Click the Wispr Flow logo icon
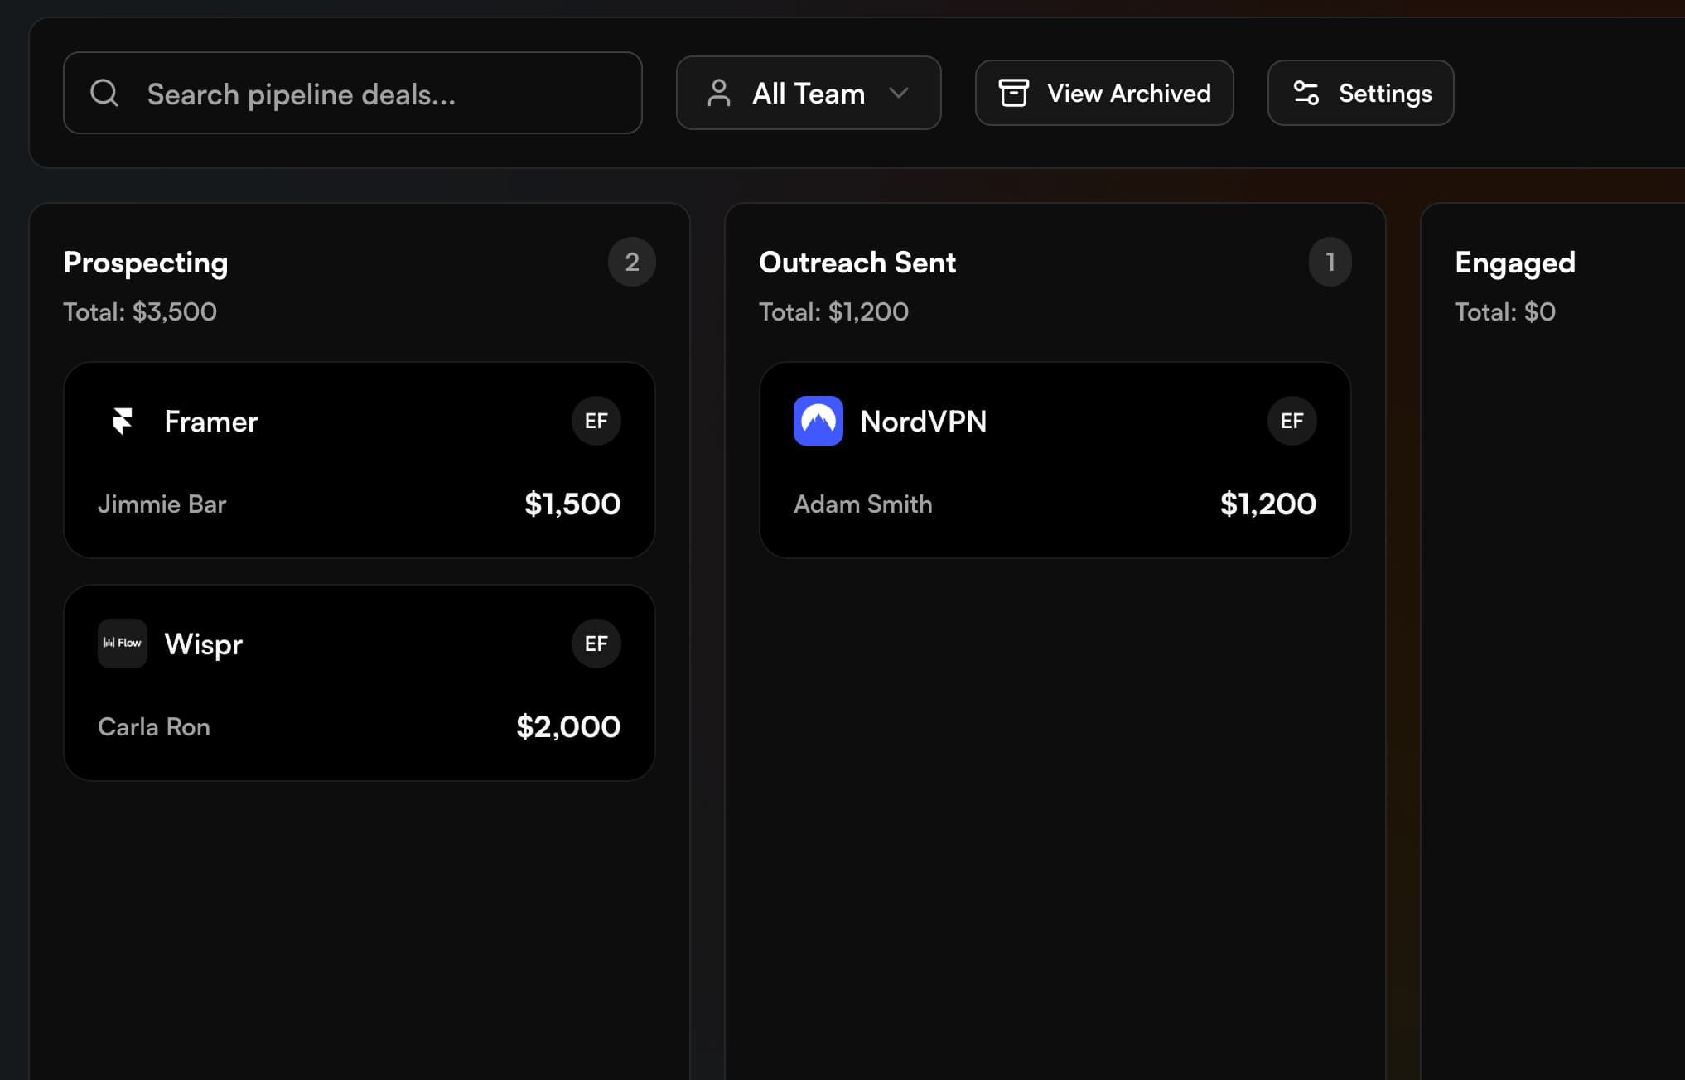 121,643
